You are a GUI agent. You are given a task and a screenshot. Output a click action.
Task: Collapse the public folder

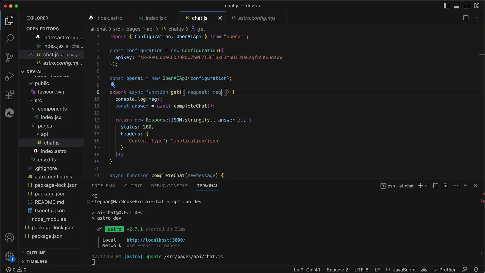[x=31, y=83]
